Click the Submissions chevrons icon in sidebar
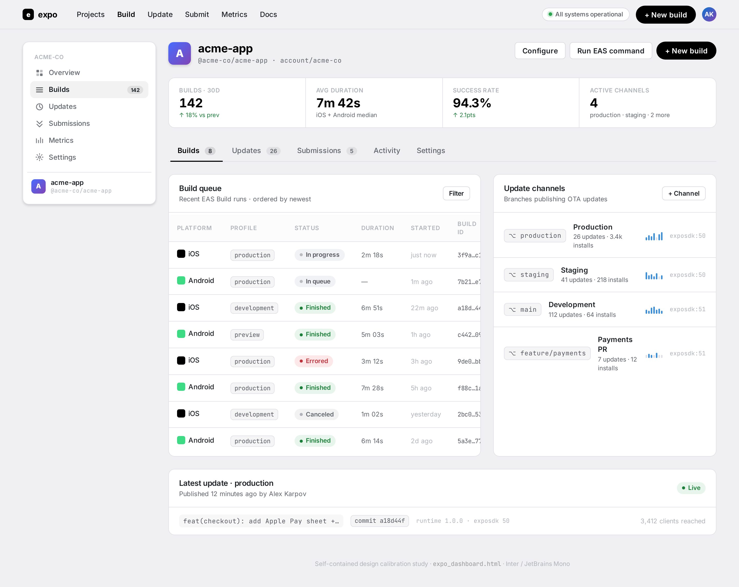The height and width of the screenshot is (587, 739). point(40,124)
